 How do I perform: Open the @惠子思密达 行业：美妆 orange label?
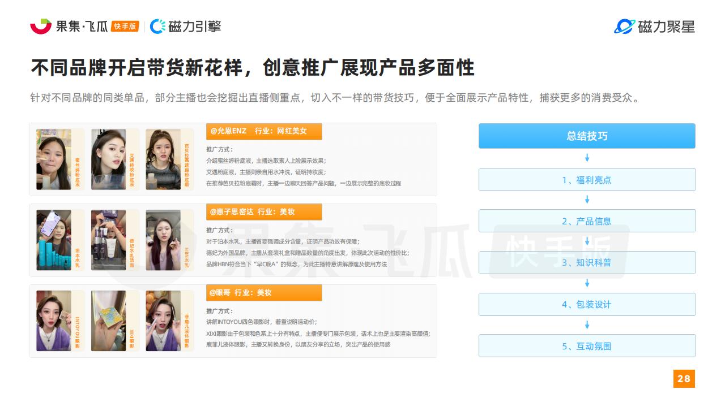point(264,212)
